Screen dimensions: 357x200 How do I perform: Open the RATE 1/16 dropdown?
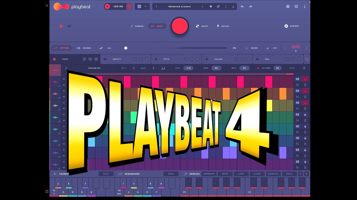coord(189,68)
